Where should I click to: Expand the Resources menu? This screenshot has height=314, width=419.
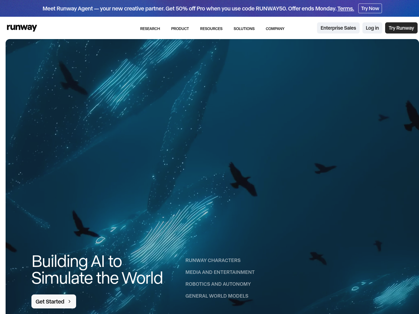[211, 29]
